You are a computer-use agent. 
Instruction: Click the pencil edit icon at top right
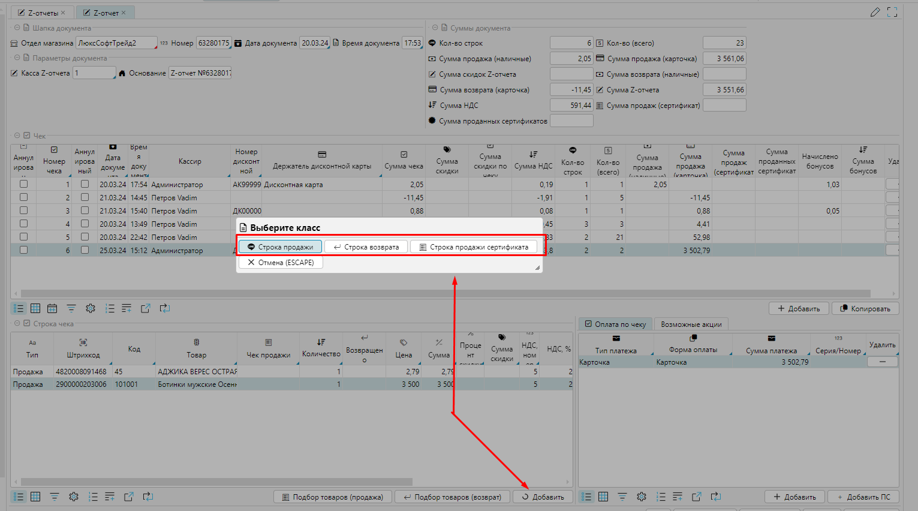coord(875,12)
